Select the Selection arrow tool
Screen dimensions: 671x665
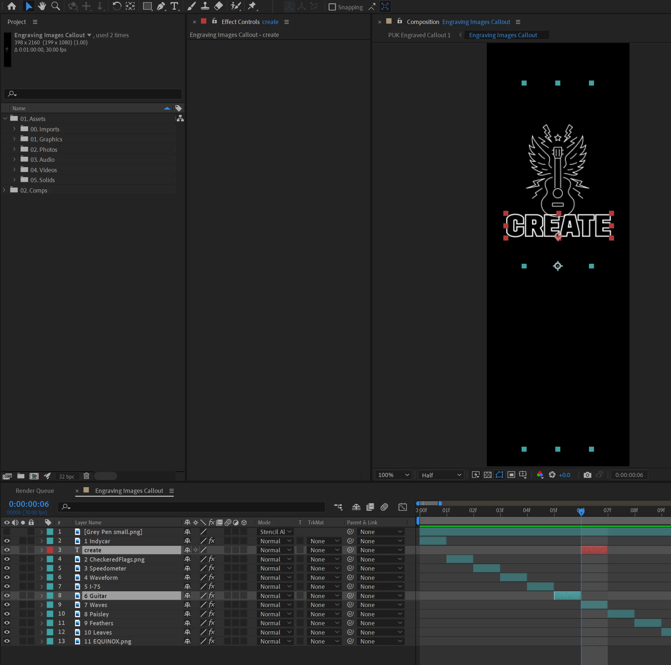pyautogui.click(x=29, y=6)
